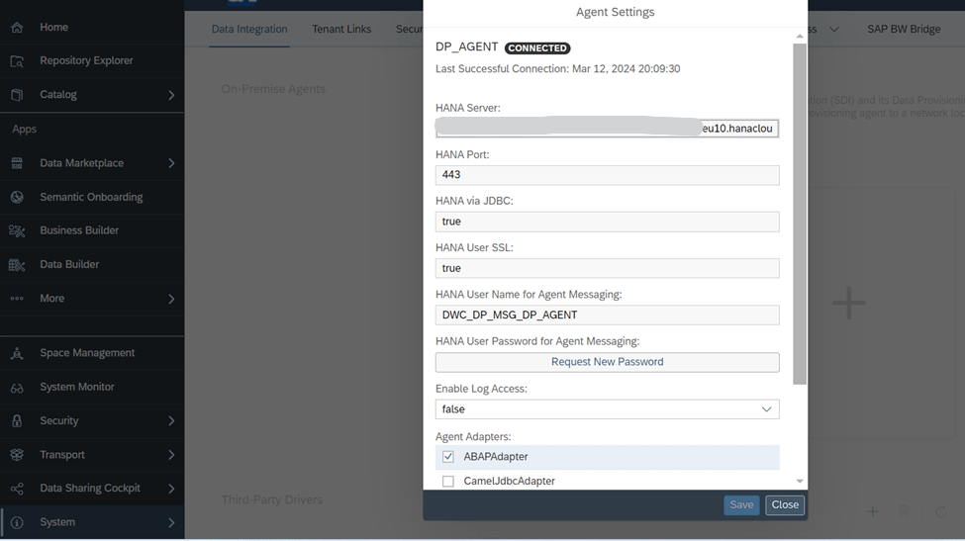Click the large plus tile icon
The width and height of the screenshot is (965, 541).
pyautogui.click(x=848, y=303)
